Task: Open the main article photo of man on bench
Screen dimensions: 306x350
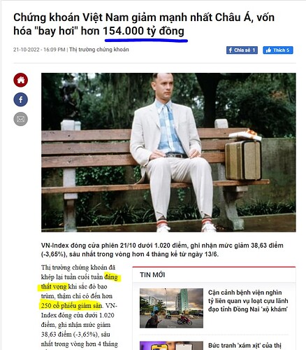Action: coord(168,153)
